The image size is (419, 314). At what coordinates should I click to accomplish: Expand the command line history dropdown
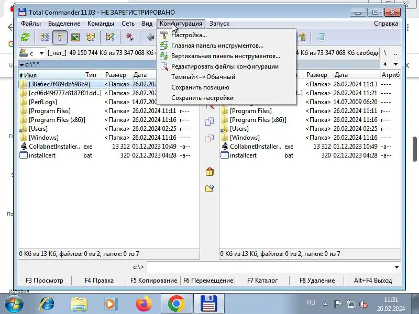(x=396, y=267)
